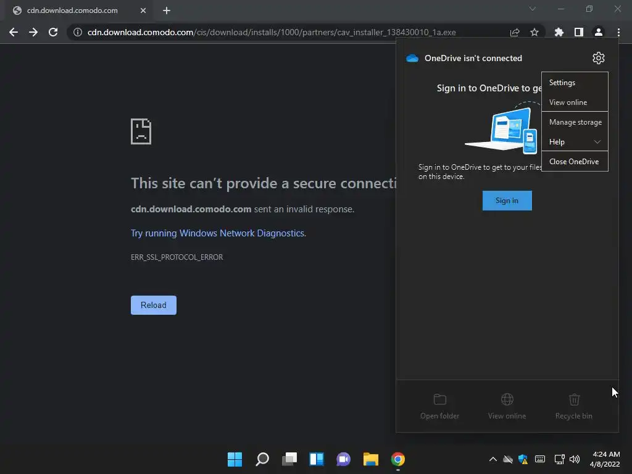Click View online globe in OneDrive footer
632x474 pixels.
pos(507,407)
